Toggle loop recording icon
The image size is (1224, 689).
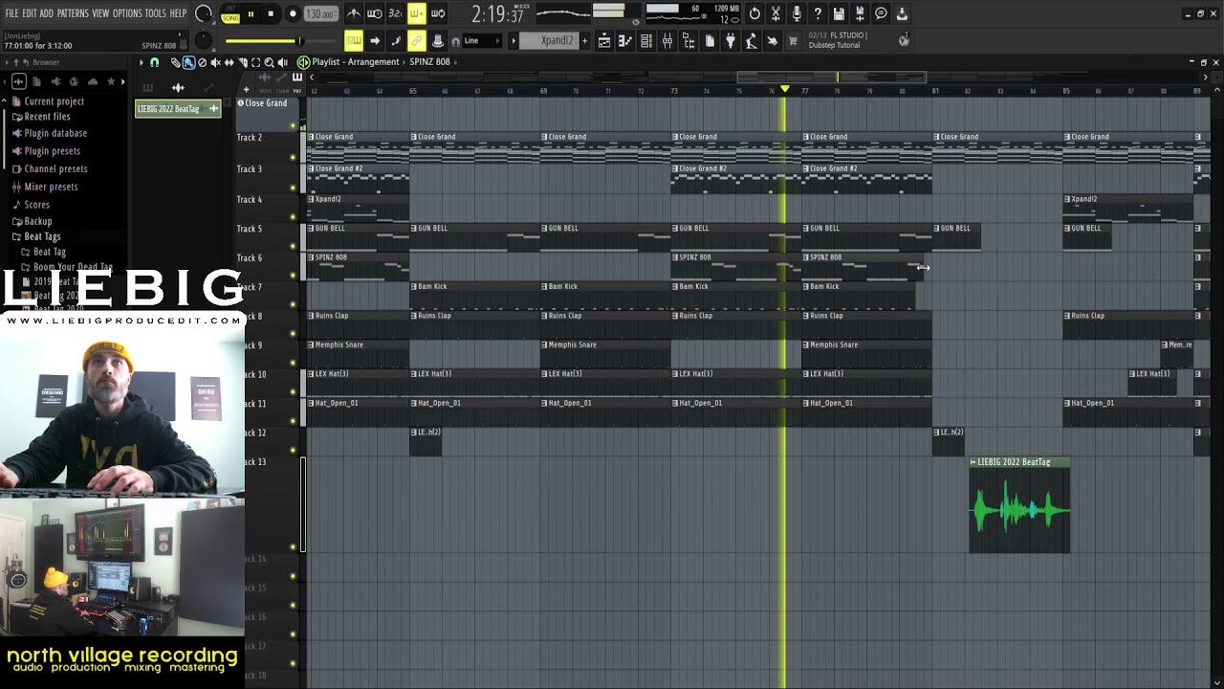coord(438,13)
